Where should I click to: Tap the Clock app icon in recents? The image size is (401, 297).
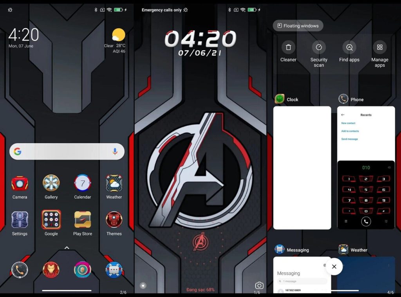click(280, 99)
